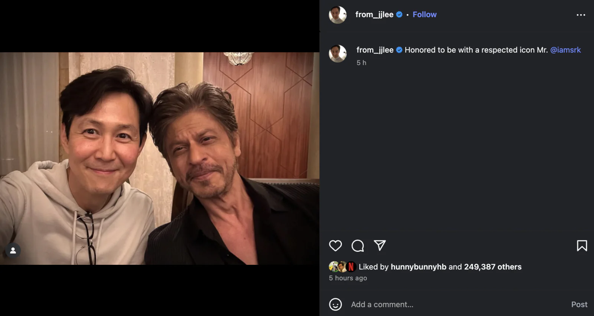
Task: Like the post using the heart icon
Action: click(336, 246)
